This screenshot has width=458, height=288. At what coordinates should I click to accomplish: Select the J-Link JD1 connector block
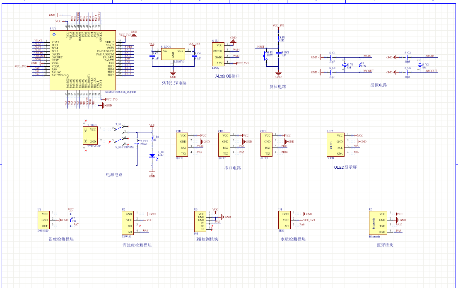click(x=219, y=54)
